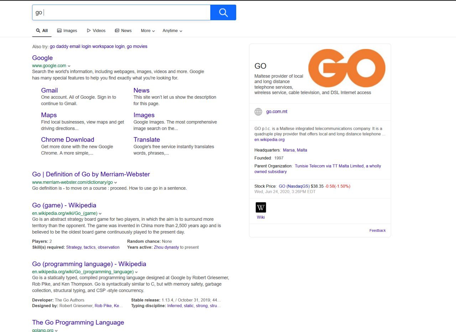The image size is (456, 332).
Task: Open the Chrome Download sitelink
Action: click(68, 139)
